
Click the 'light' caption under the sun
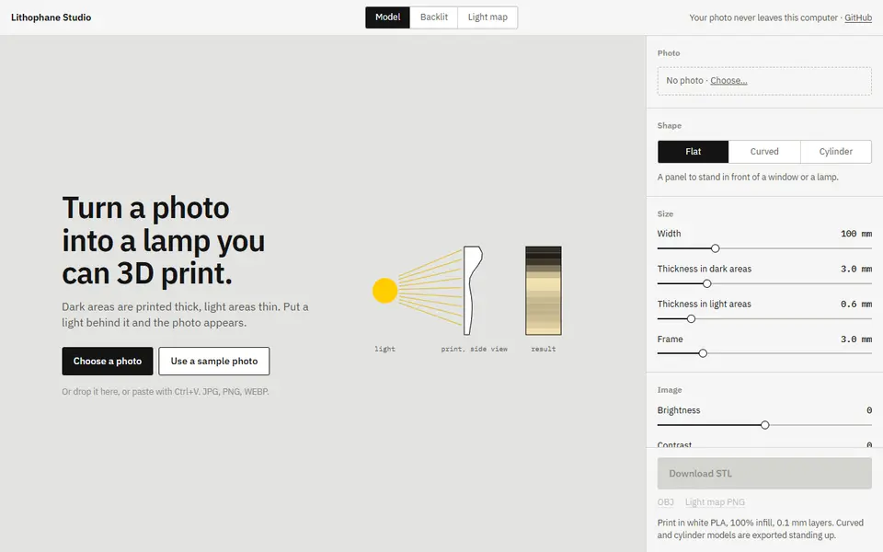click(385, 350)
